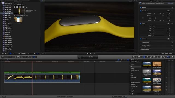This screenshot has width=175, height=98.
Task: Reset the Effects section arrow
Action: click(x=172, y=7)
